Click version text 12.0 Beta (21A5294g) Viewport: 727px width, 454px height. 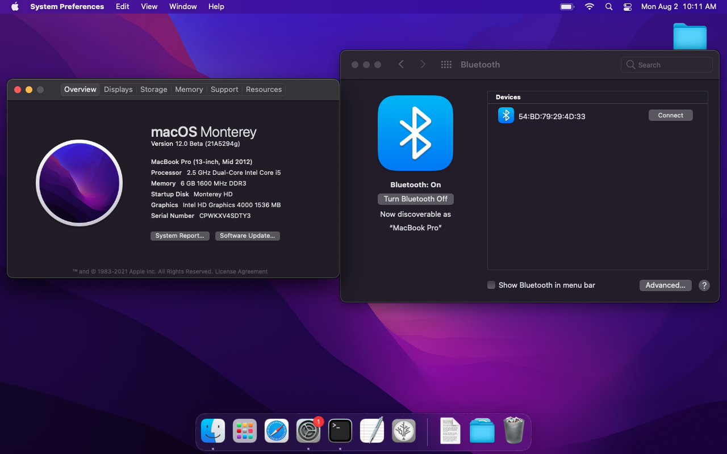point(207,144)
